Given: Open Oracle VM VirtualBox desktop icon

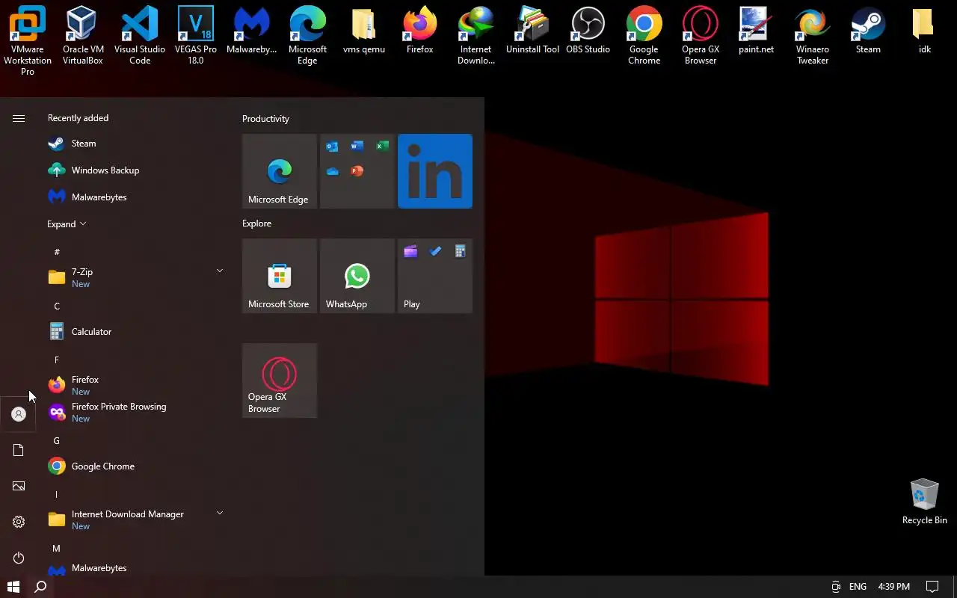Looking at the screenshot, I should click(83, 35).
